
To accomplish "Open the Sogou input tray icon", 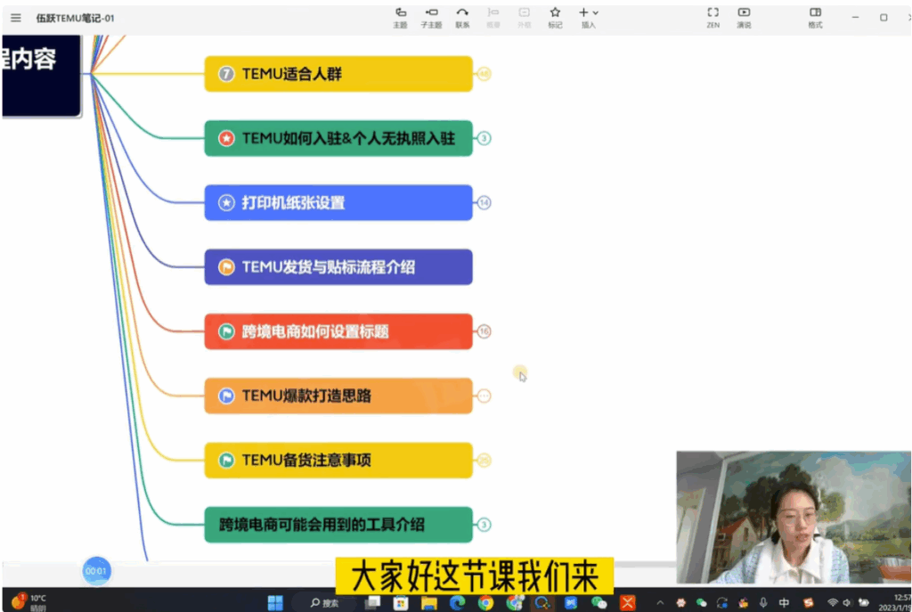I will tap(809, 603).
